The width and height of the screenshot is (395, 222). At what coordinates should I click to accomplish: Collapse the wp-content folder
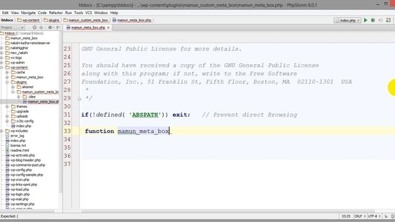point(2,67)
